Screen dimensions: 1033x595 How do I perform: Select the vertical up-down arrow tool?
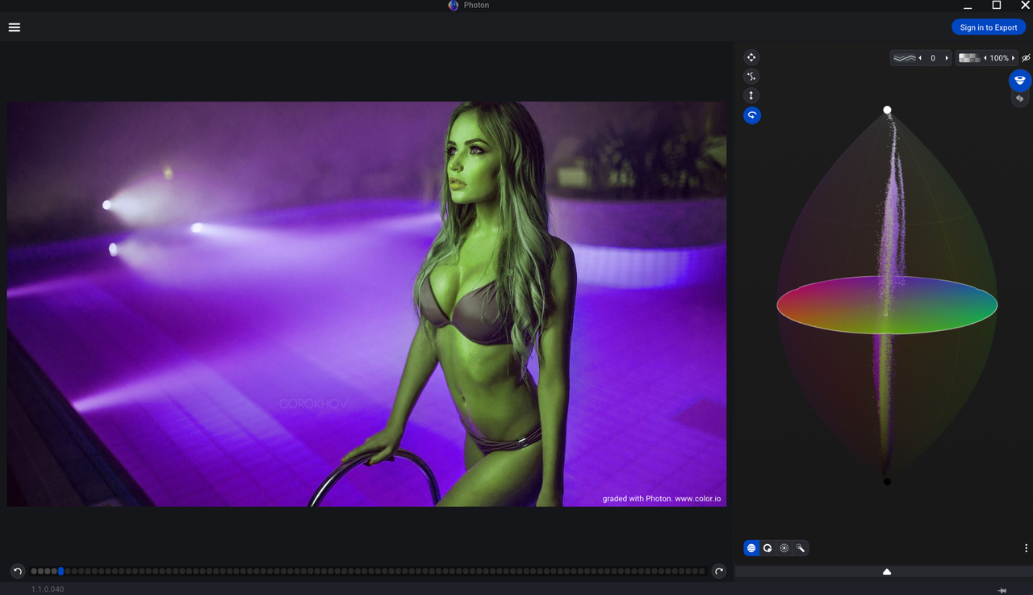[751, 95]
